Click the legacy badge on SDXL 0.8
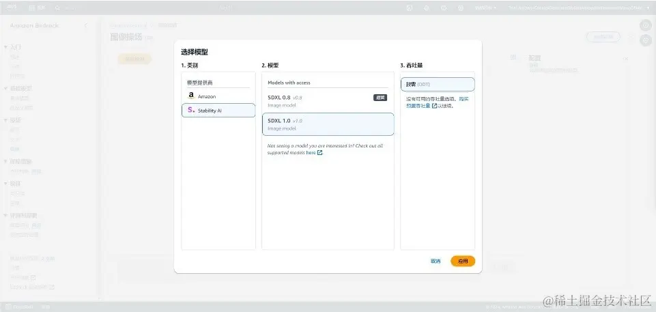Image resolution: width=656 pixels, height=312 pixels. [380, 98]
